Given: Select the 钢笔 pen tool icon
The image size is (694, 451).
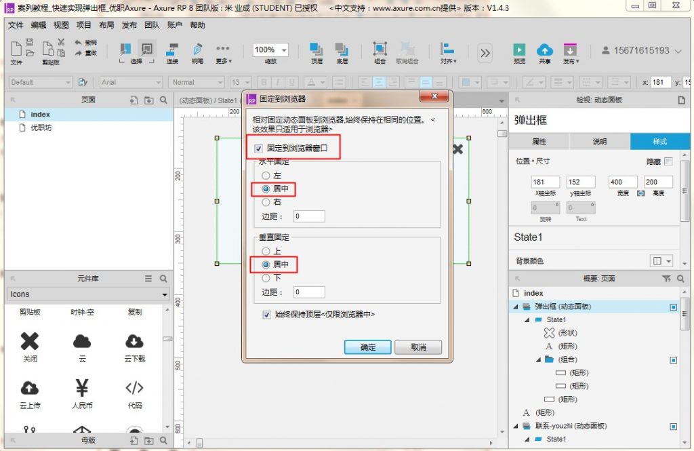Looking at the screenshot, I should coord(197,50).
